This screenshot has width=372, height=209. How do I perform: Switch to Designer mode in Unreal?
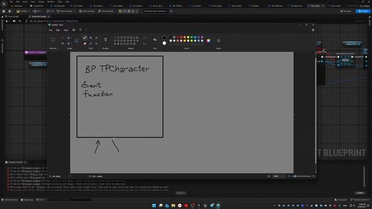[x=346, y=11]
